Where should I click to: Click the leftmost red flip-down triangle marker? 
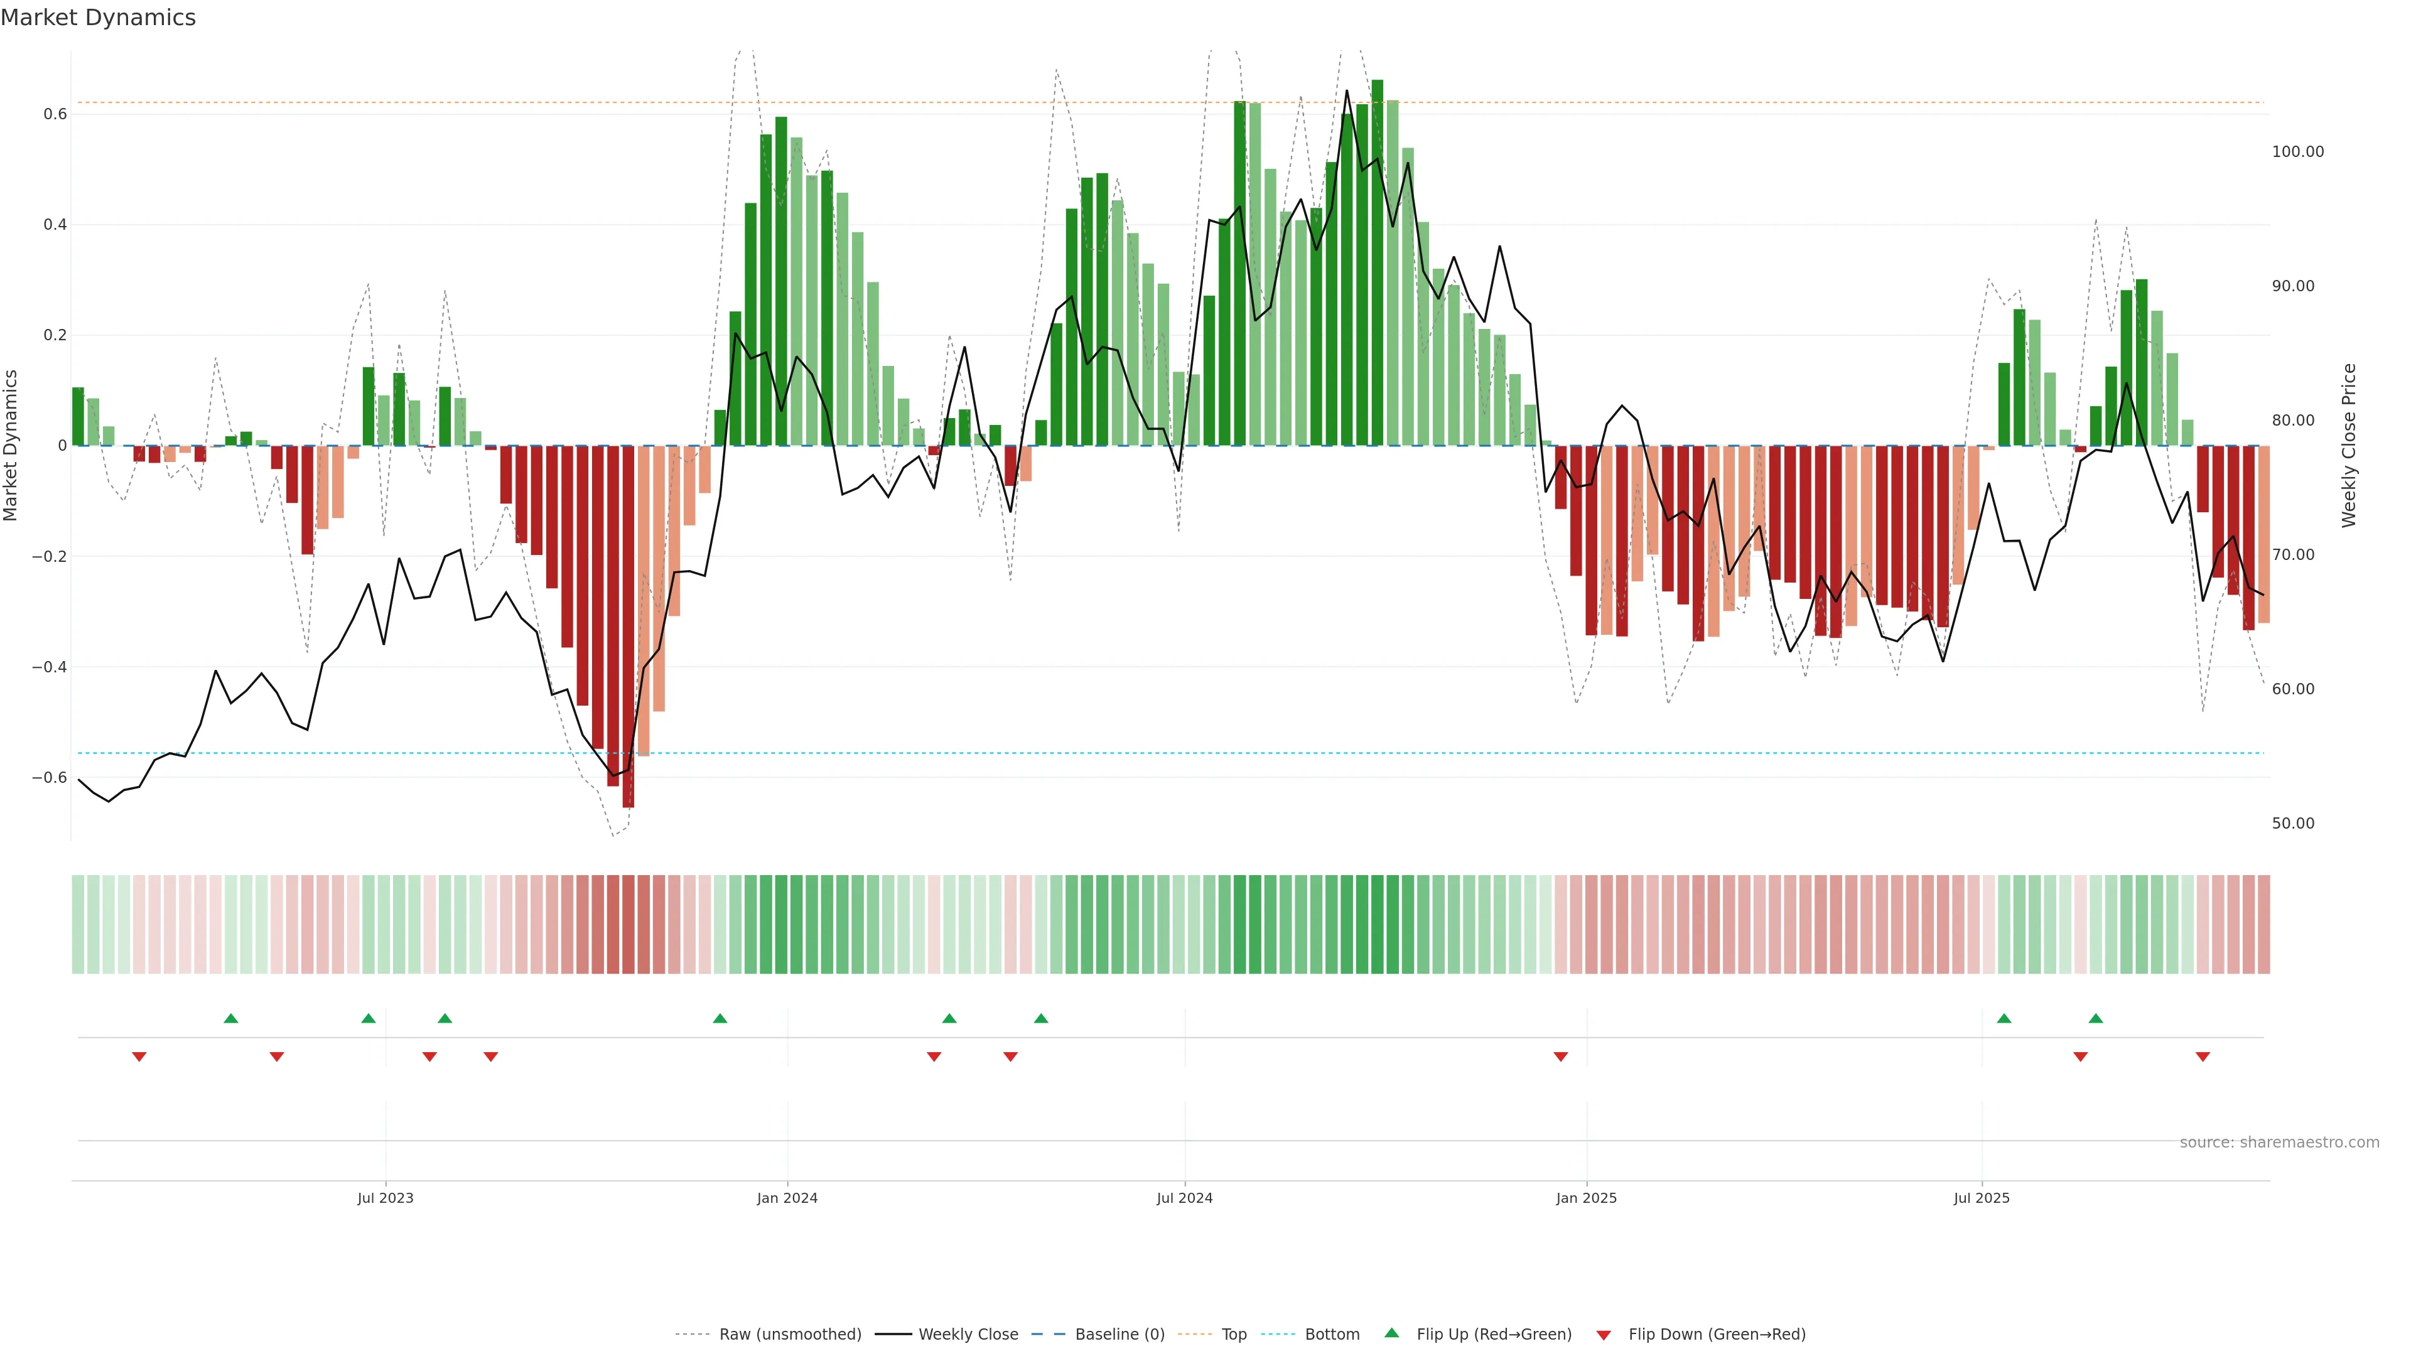[139, 1057]
